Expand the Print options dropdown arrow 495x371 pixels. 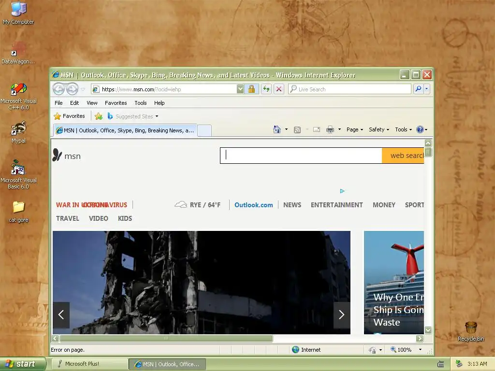click(339, 129)
